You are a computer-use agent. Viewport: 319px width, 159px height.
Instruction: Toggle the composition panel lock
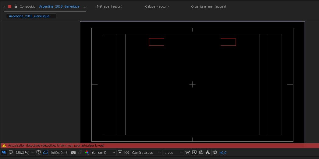click(16, 6)
